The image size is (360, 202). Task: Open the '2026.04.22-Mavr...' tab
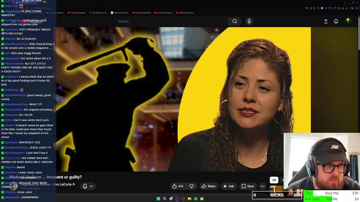(120, 13)
